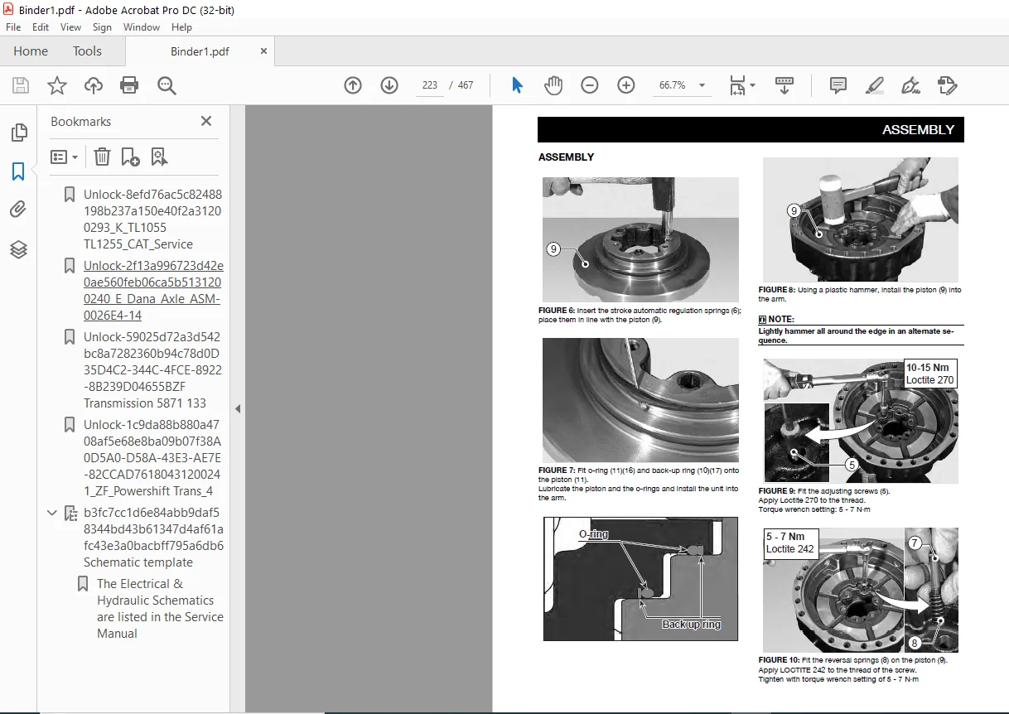Print the document

point(129,85)
